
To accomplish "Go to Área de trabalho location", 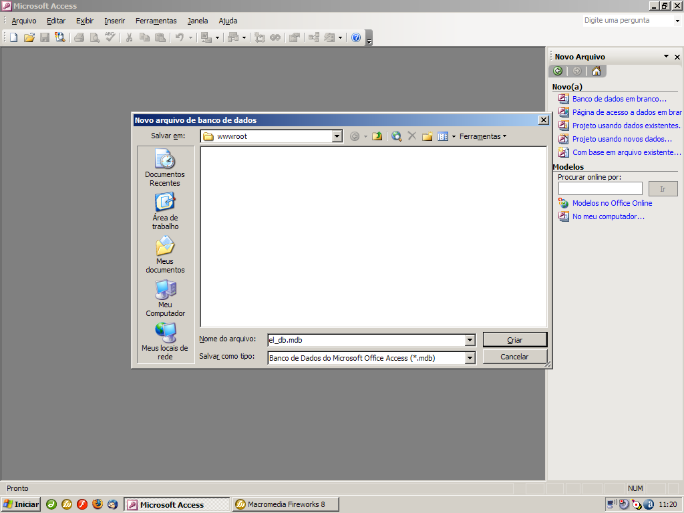I will pos(165,212).
